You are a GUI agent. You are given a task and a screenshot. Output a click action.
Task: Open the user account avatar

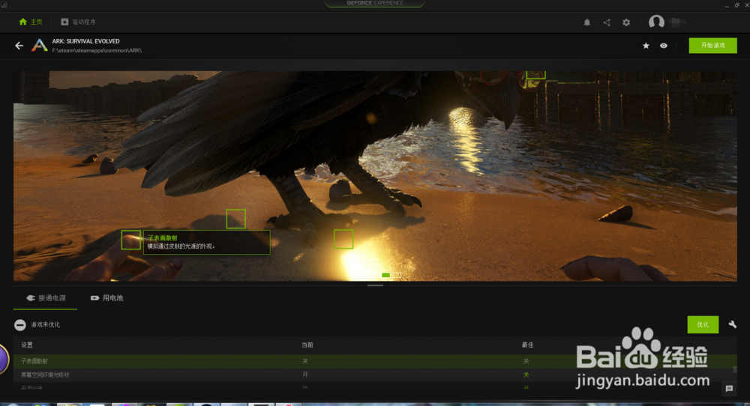656,22
